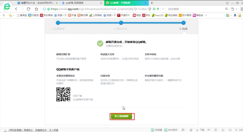Viewport: 243px width, 132px height.
Task: Toggle the sound speaker icon in status bar
Action: tap(230, 130)
